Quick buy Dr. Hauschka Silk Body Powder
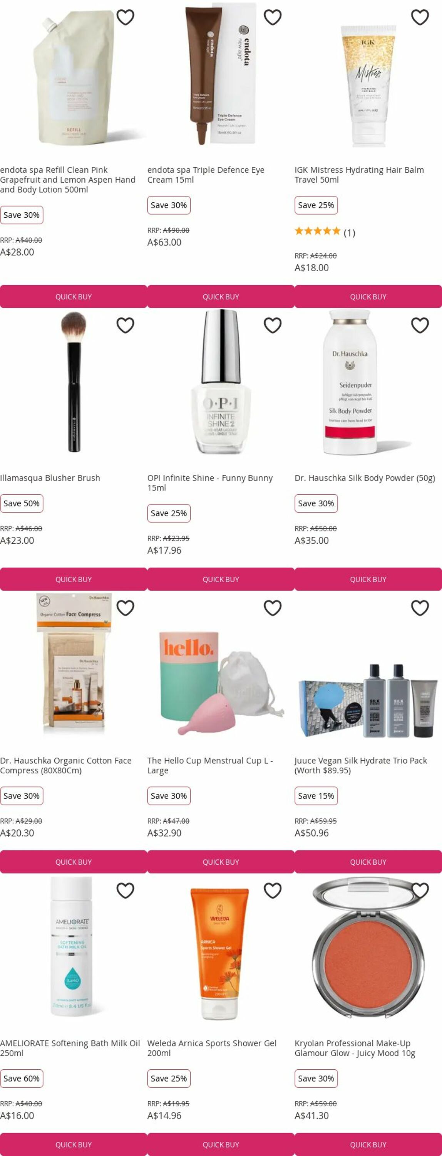The width and height of the screenshot is (442, 1156). 368,579
